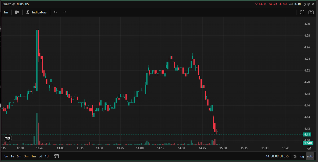Click the 12:45 time axis label
Image resolution: width=318 pixels, height=162 pixels.
coord(40,148)
